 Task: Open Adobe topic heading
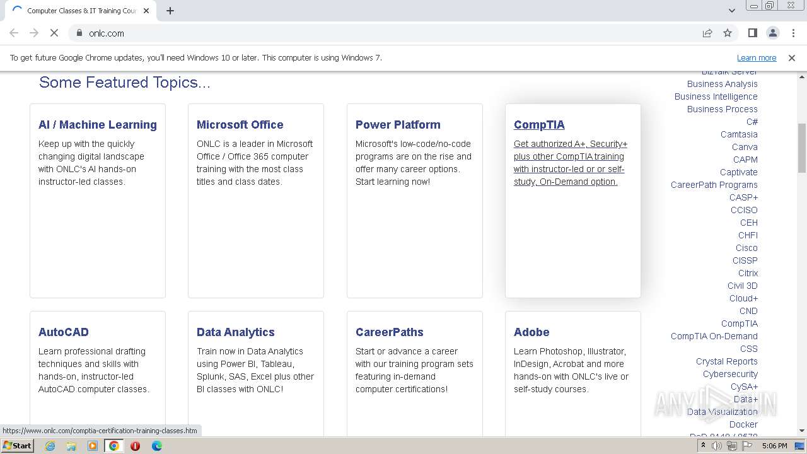coord(531,332)
